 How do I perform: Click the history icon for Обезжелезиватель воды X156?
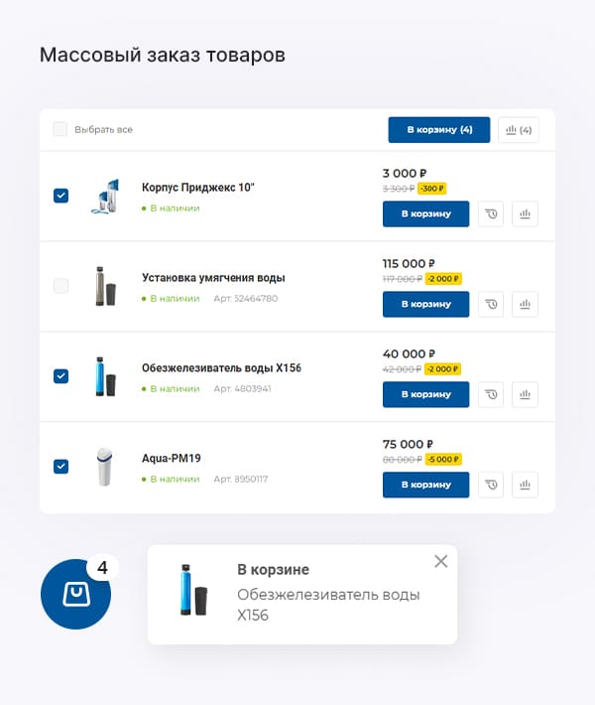pyautogui.click(x=491, y=394)
